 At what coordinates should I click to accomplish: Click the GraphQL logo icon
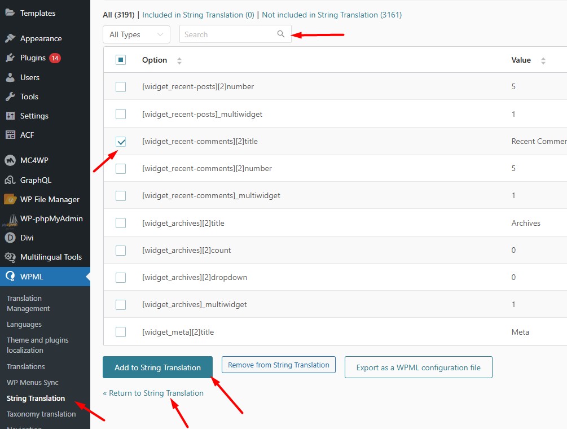tap(10, 180)
